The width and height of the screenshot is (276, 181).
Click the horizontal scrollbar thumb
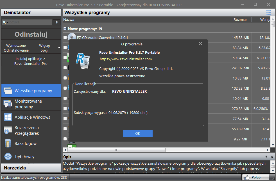point(116,150)
